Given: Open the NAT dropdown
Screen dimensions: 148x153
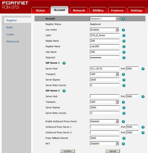Looking at the screenshot, I should pos(104,144).
